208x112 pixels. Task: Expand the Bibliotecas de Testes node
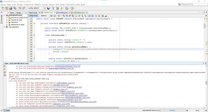(7, 25)
